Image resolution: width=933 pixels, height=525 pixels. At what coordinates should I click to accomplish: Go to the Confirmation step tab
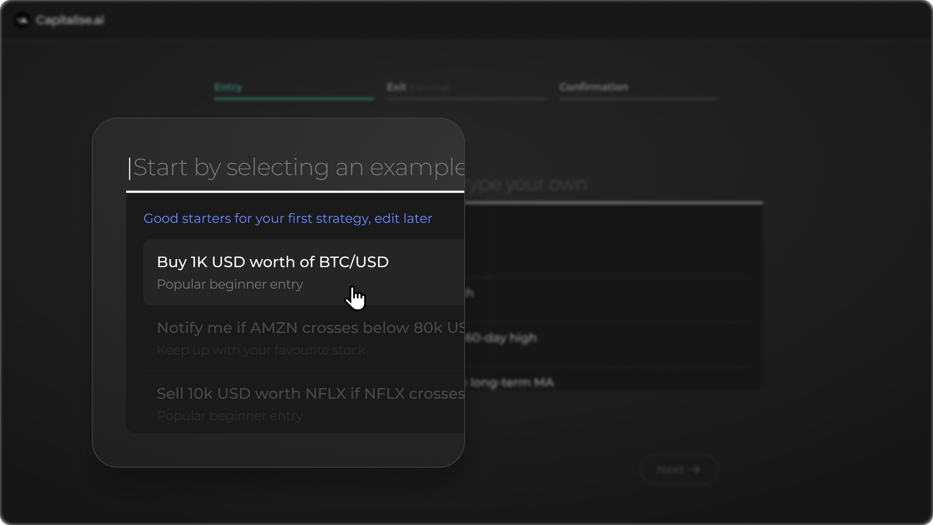coord(593,87)
